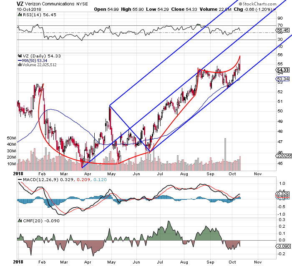The width and height of the screenshot is (292, 266).
Task: Click the Low 54.29 value
Action: 157,9
